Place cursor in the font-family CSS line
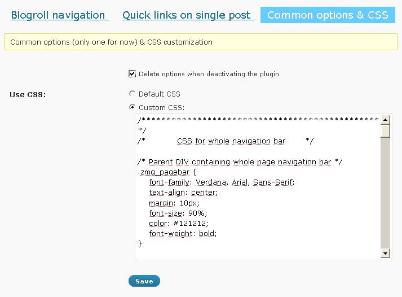This screenshot has height=297, width=402. (222, 182)
